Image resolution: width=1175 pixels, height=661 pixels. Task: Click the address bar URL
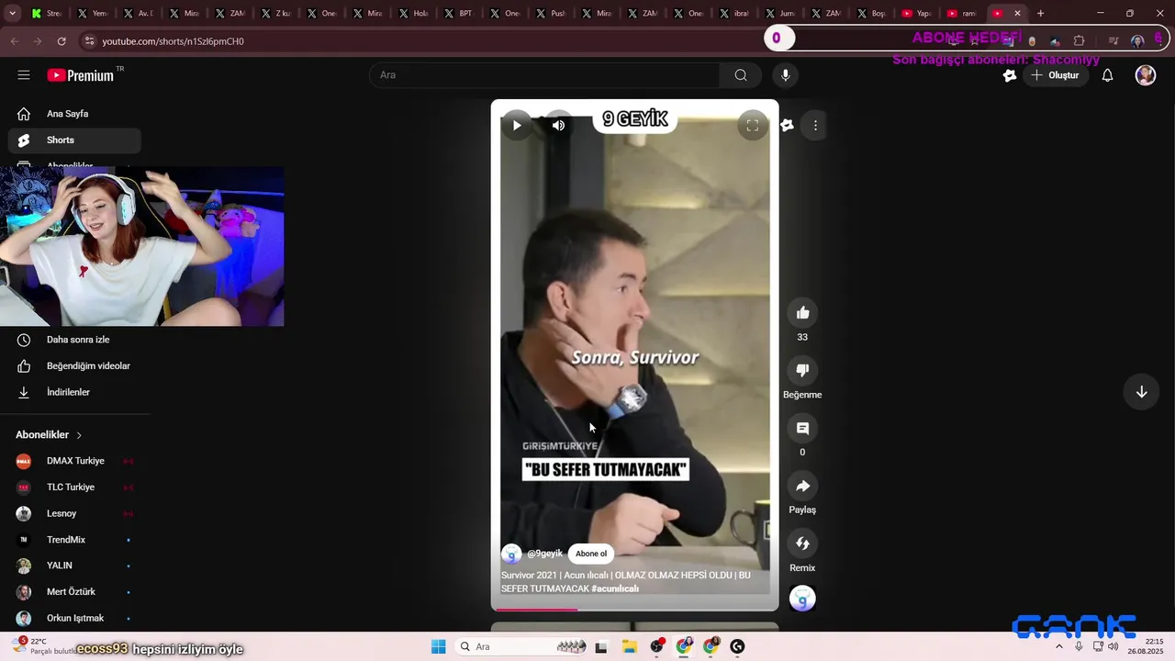(x=173, y=41)
